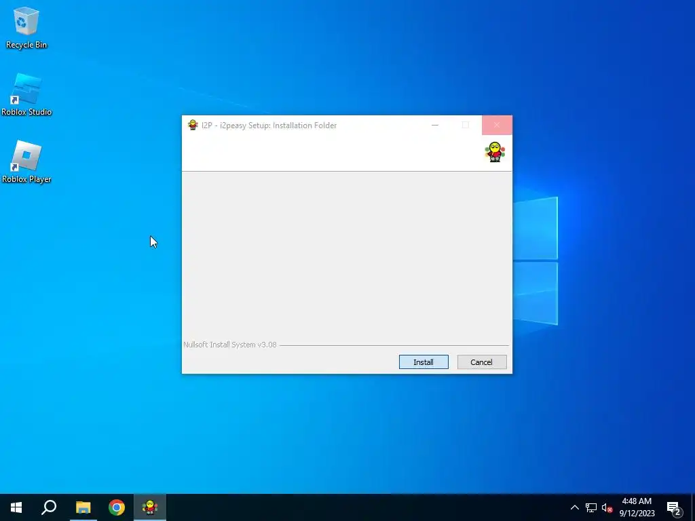Screen dimensions: 695x521
Task: Close the I2P setup window
Action: coord(497,126)
